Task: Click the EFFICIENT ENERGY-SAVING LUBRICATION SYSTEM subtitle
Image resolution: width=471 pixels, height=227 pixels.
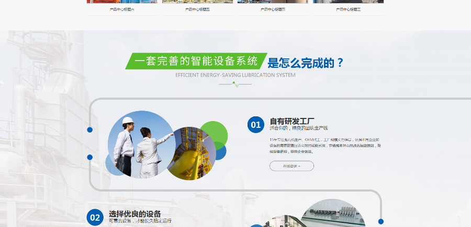Action: [235, 75]
